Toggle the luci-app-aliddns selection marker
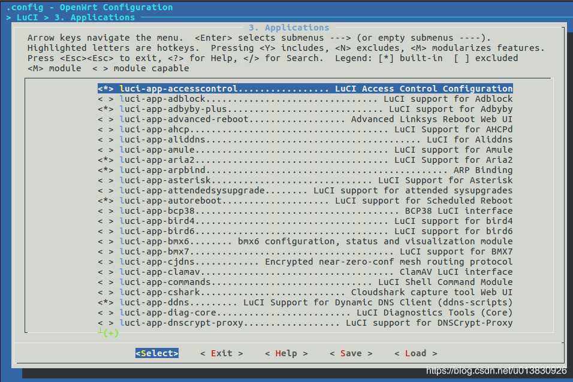The height and width of the screenshot is (382, 573). pyautogui.click(x=105, y=140)
